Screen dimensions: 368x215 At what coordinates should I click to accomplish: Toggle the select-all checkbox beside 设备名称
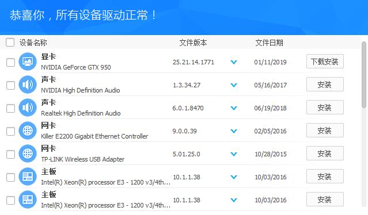coord(10,43)
